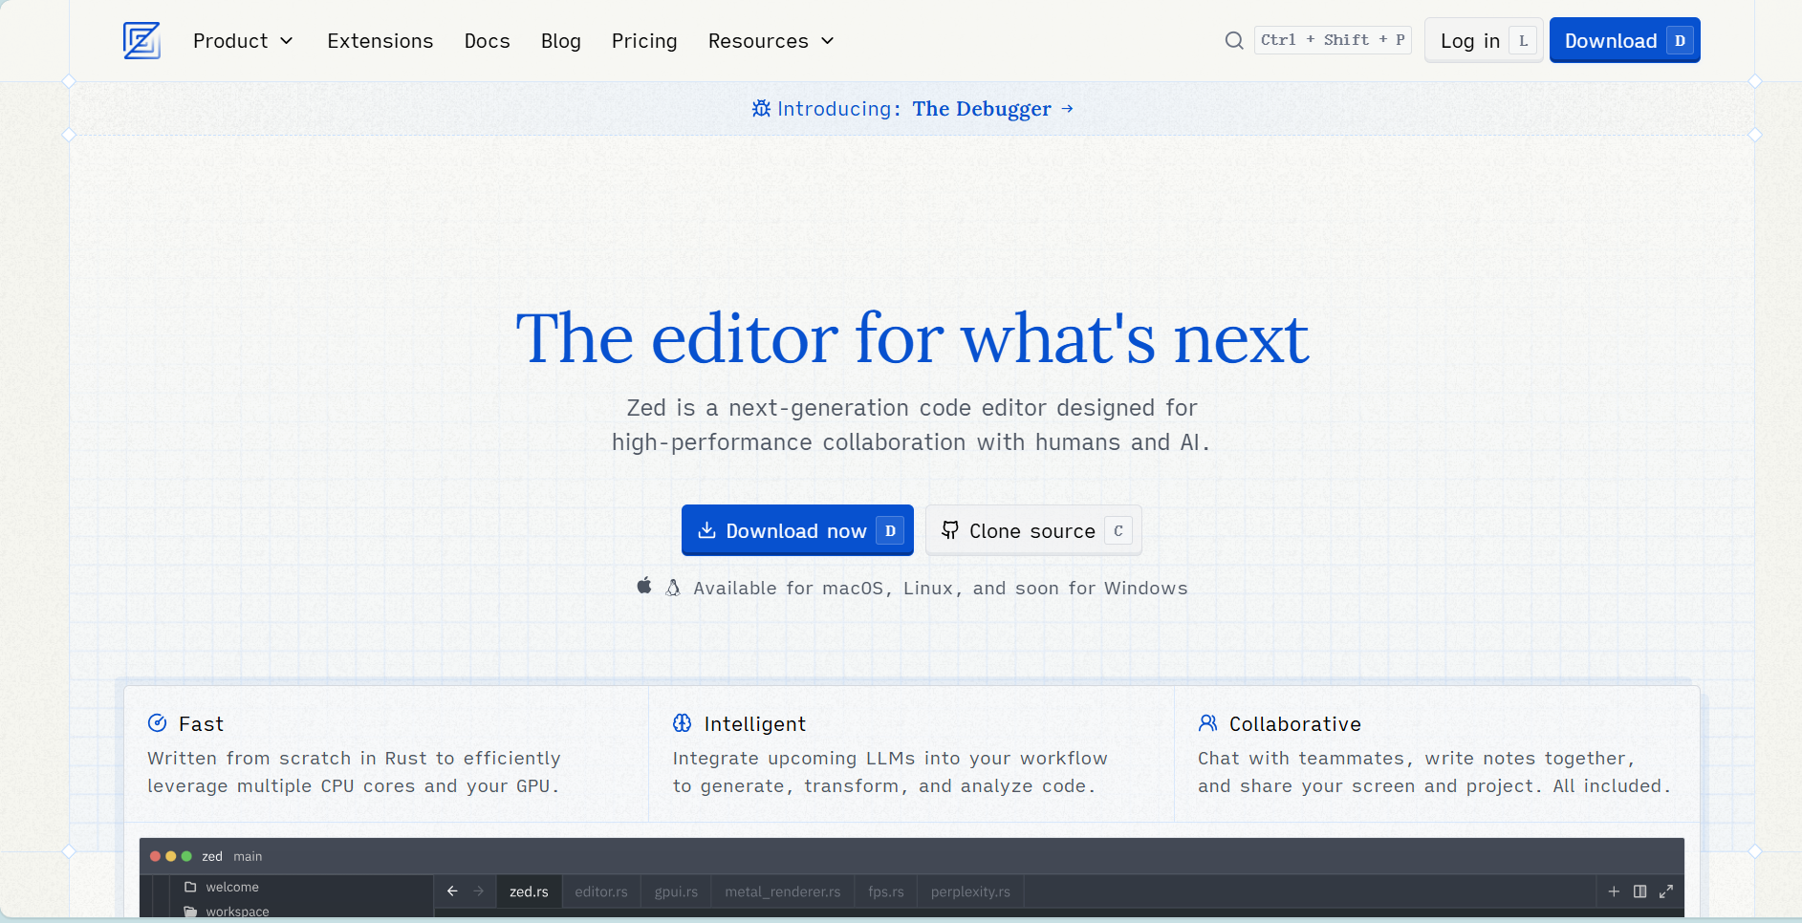Open the search magnifier icon
Viewport: 1802px width, 923px height.
pyautogui.click(x=1234, y=40)
